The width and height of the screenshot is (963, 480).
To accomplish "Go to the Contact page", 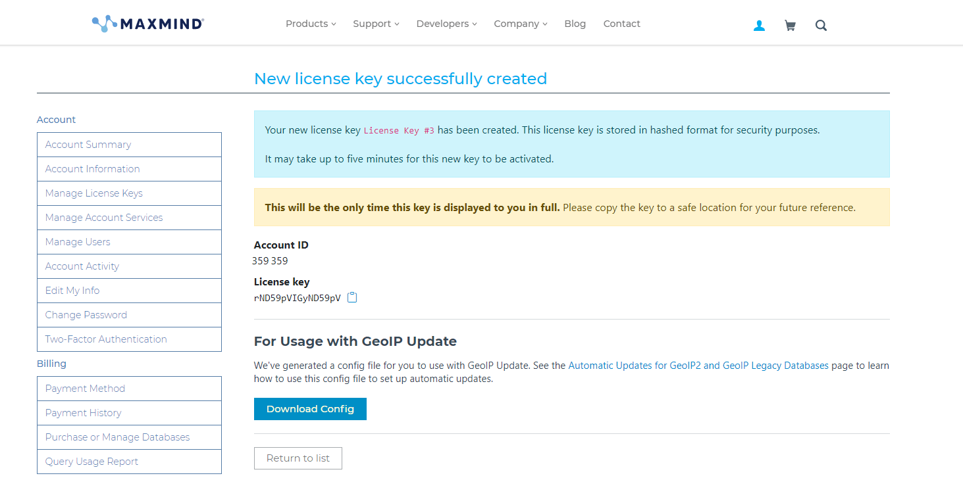I will (621, 24).
